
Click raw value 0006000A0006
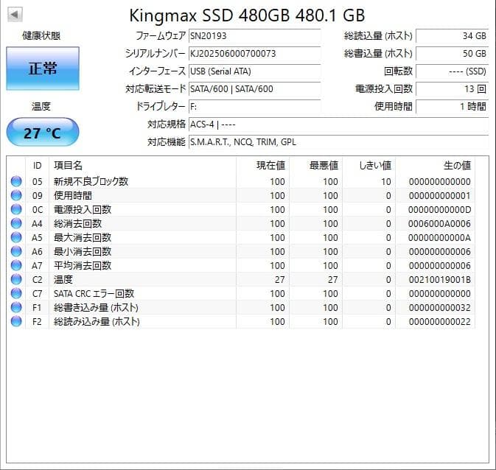click(x=439, y=224)
